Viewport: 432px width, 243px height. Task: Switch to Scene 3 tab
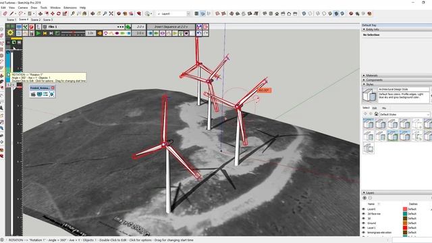click(x=48, y=20)
